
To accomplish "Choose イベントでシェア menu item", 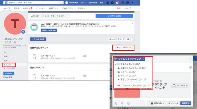I will click(x=128, y=76).
